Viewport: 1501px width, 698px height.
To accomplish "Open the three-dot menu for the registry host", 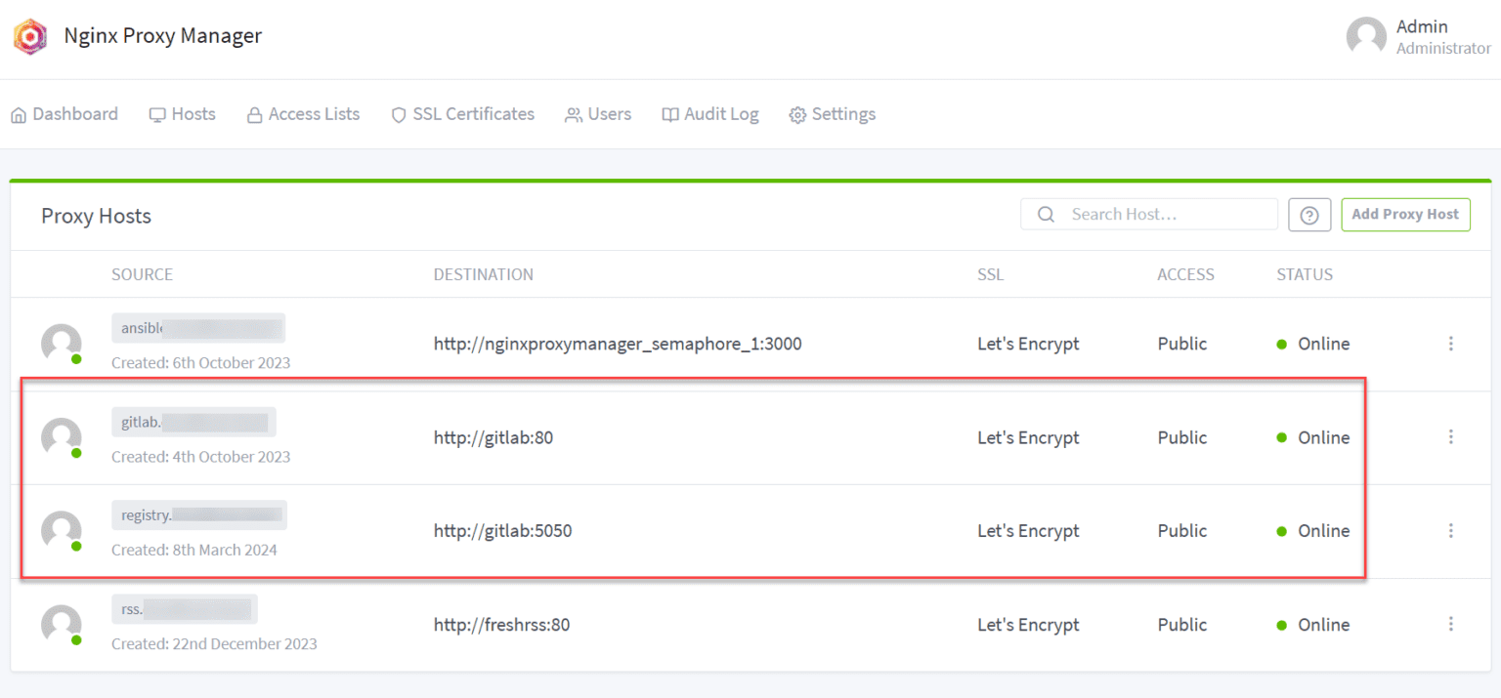I will 1451,530.
